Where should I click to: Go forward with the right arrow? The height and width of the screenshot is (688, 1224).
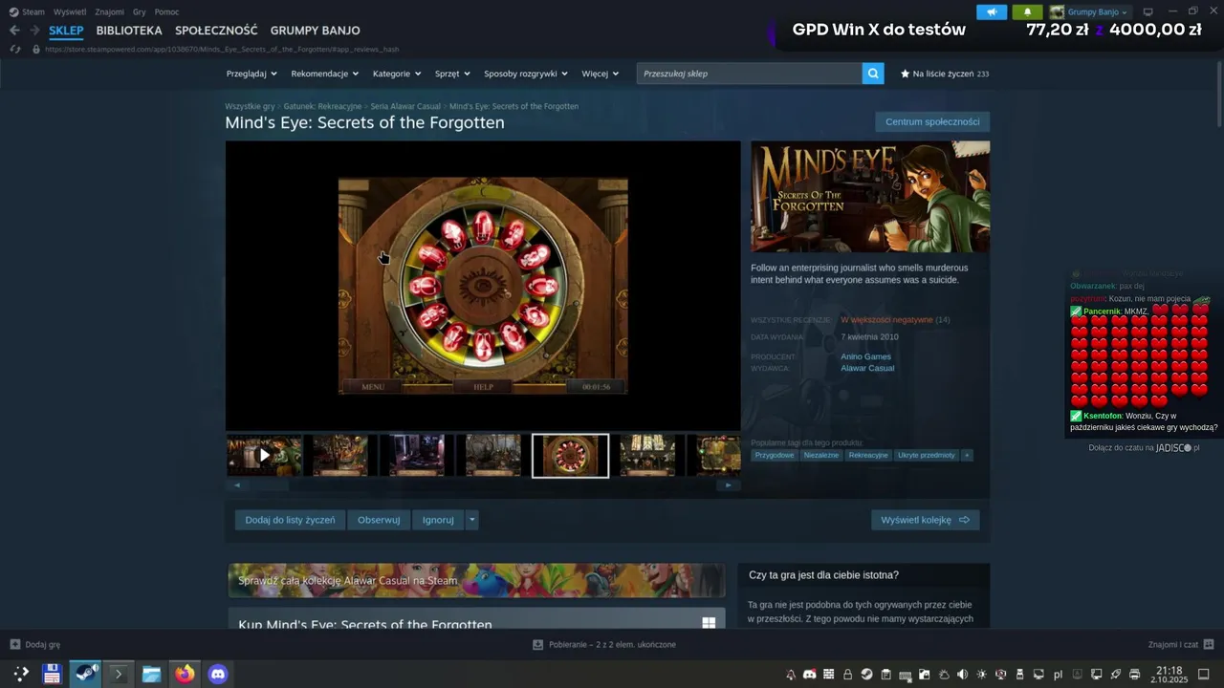pos(35,31)
